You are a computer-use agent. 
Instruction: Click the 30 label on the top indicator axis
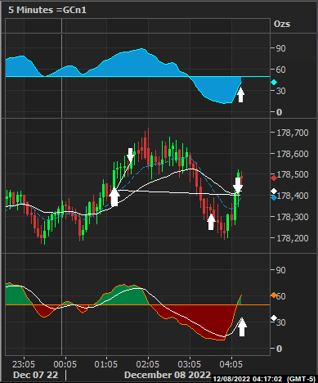coord(280,91)
